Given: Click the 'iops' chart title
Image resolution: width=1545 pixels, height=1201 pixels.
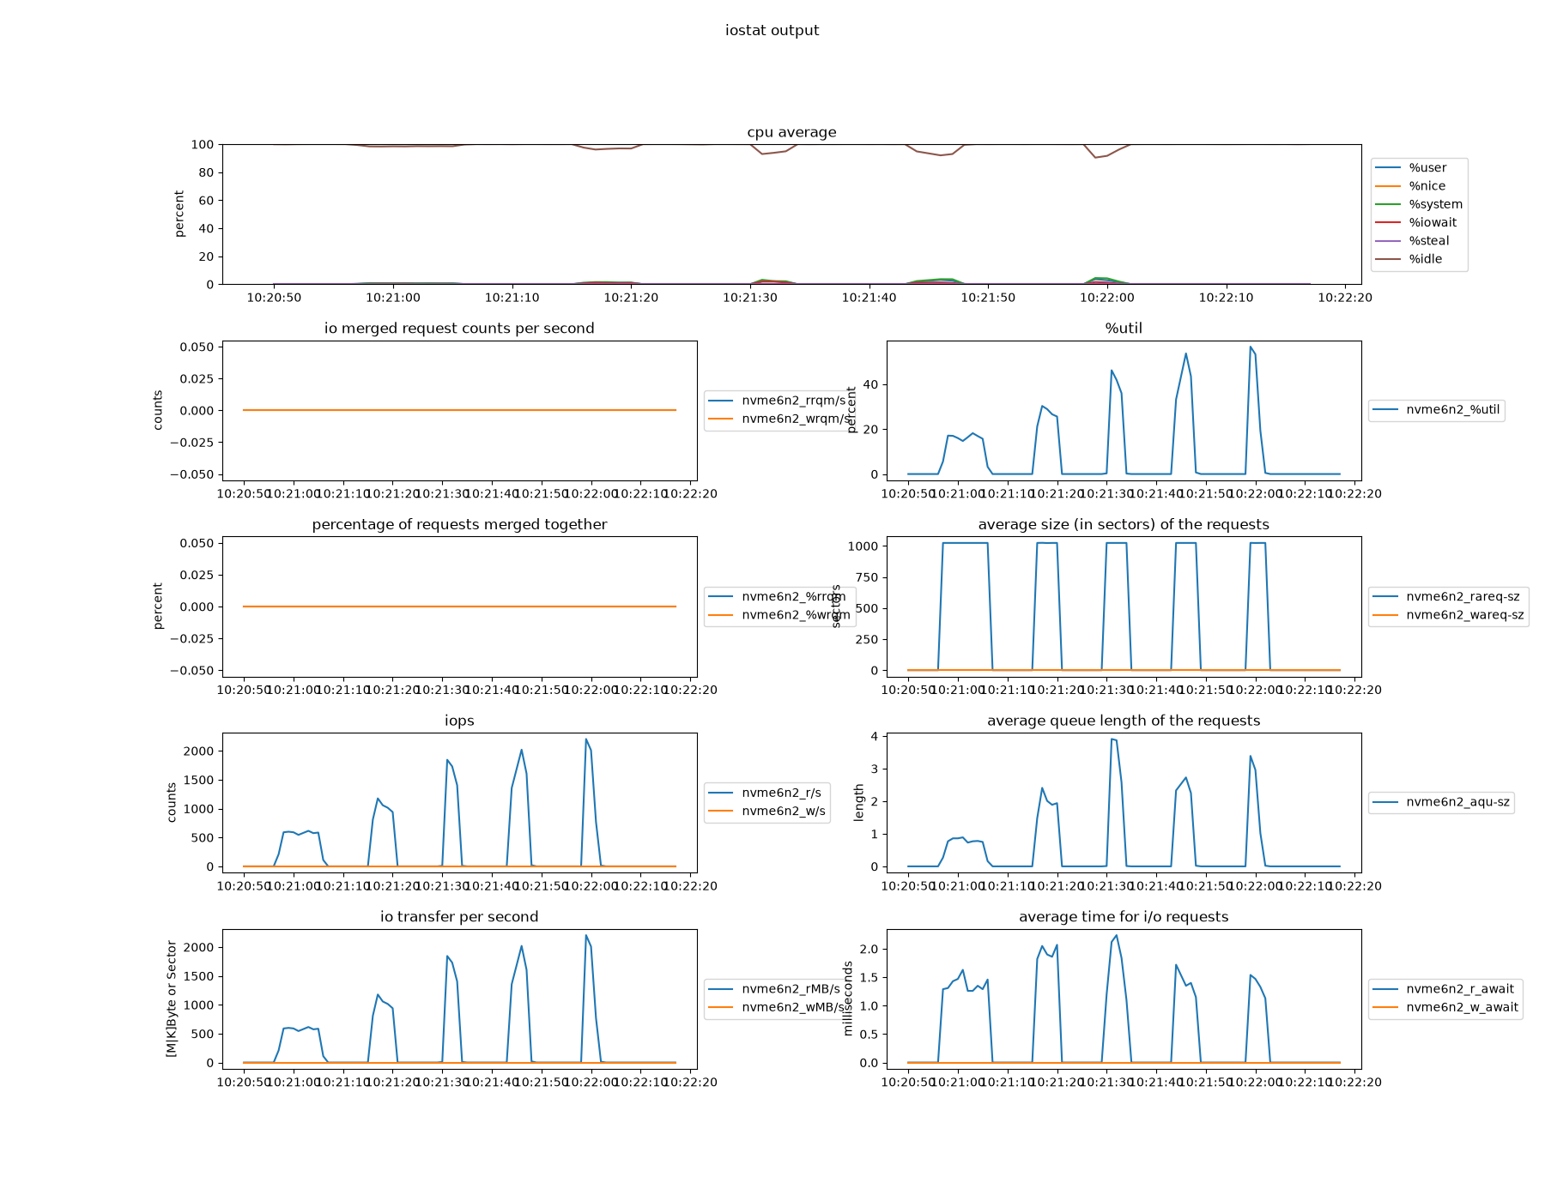Looking at the screenshot, I should coord(459,721).
